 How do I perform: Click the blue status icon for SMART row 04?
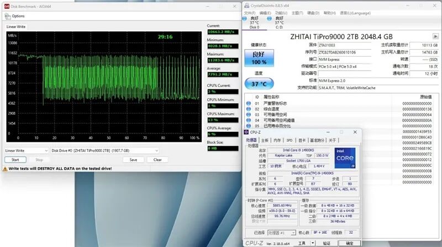click(x=248, y=120)
